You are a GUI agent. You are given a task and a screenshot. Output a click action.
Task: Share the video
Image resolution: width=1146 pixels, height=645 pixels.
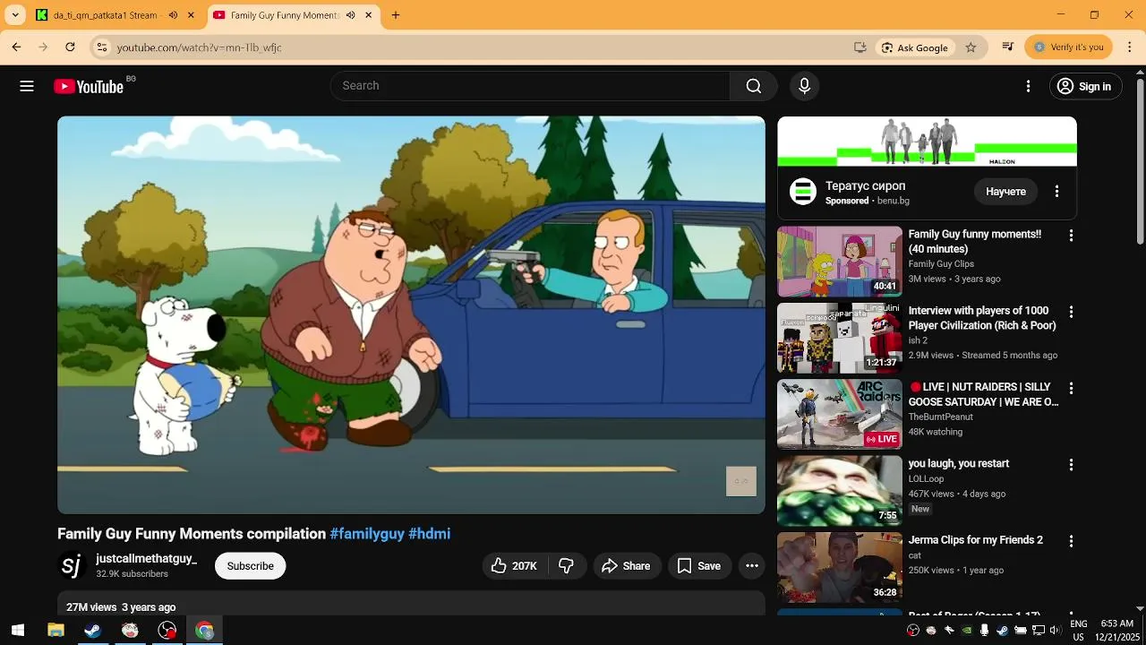click(626, 566)
